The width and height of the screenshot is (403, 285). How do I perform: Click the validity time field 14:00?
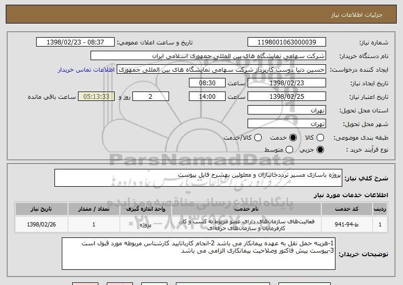tap(207, 97)
